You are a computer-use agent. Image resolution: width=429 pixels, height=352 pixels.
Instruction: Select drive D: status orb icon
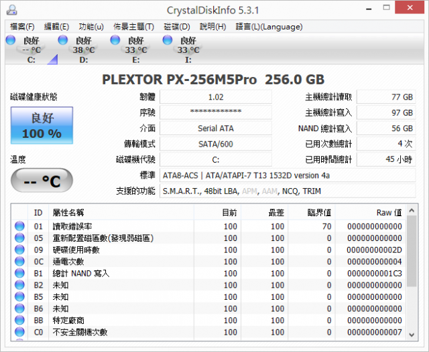[63, 40]
